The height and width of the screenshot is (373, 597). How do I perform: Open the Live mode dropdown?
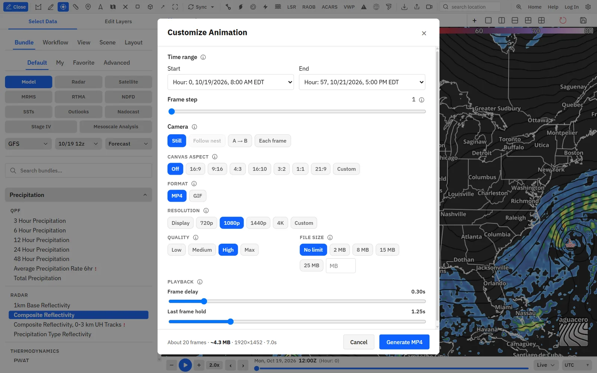pos(546,365)
